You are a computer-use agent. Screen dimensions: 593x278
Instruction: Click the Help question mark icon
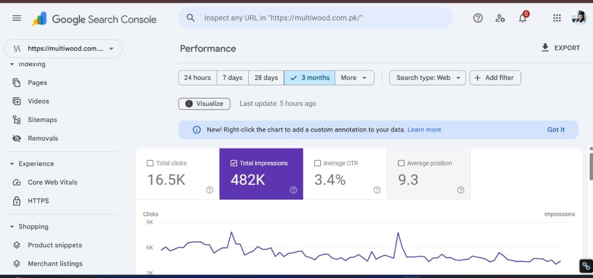[478, 18]
